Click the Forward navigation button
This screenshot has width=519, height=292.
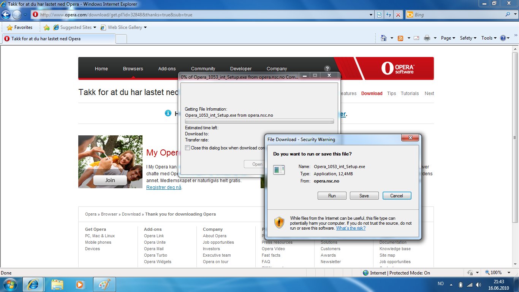click(x=17, y=15)
